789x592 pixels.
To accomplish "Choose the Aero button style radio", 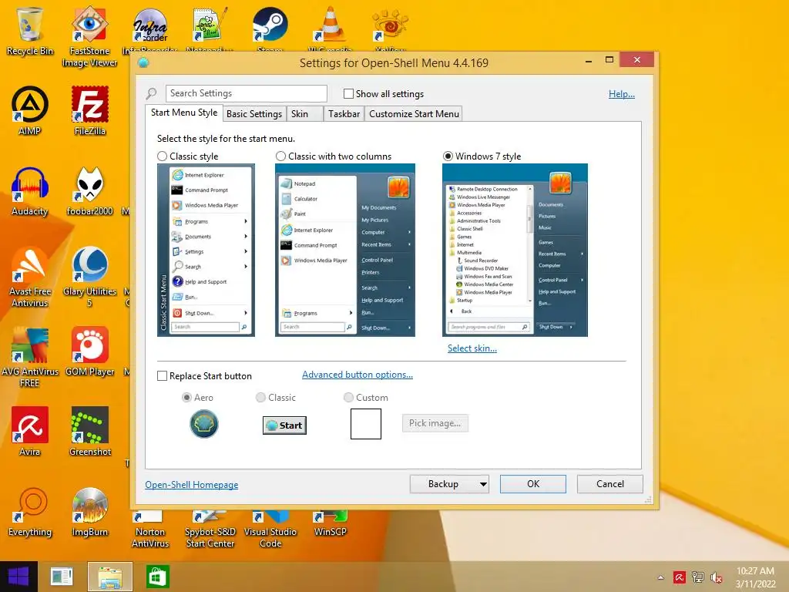I will coord(186,397).
